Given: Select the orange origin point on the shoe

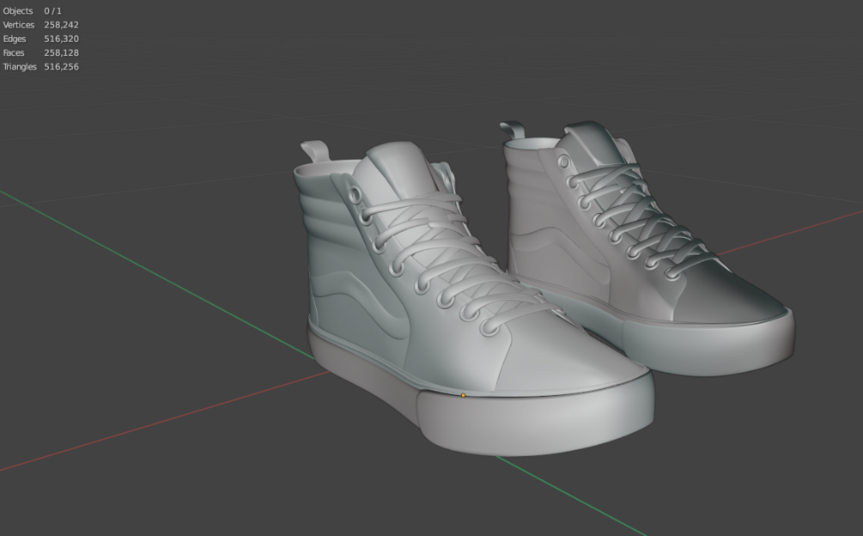Looking at the screenshot, I should point(463,395).
